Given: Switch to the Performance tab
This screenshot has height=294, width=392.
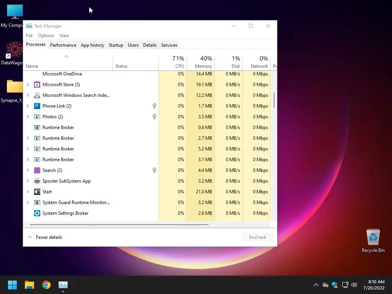Looking at the screenshot, I should pos(63,45).
